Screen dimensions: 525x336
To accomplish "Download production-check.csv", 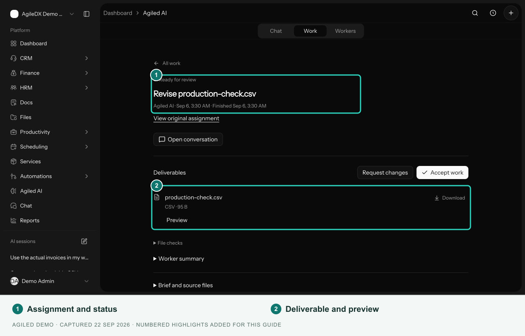I will [x=450, y=198].
